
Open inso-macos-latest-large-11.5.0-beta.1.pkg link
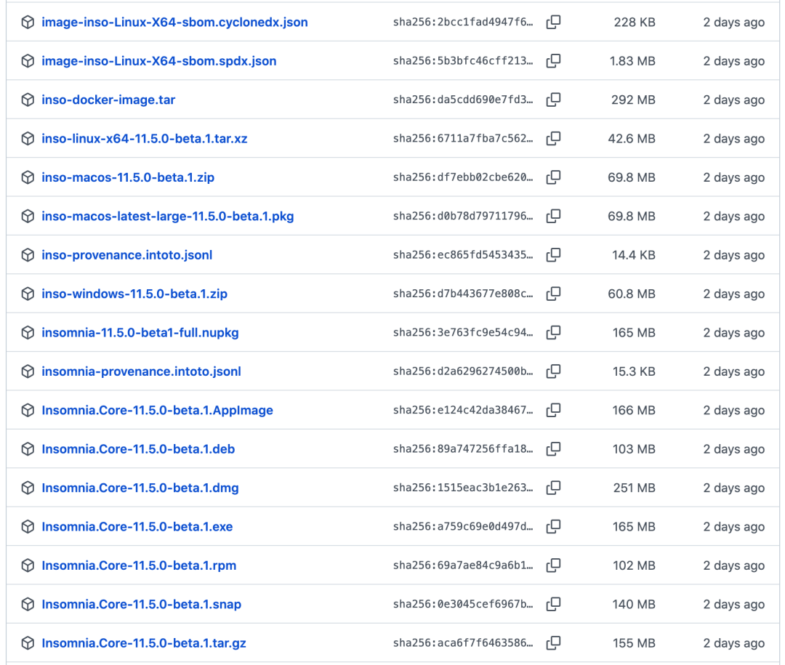coord(167,217)
